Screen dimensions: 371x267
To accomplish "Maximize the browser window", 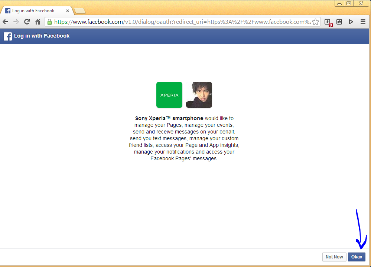I will (349, 4).
